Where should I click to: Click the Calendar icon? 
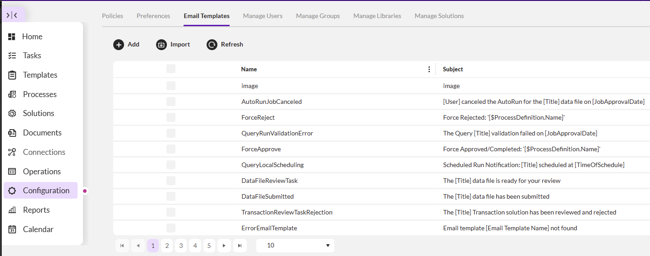coord(12,229)
